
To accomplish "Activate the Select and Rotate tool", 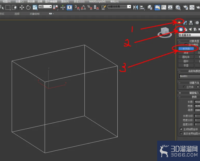I will coord(28,7).
